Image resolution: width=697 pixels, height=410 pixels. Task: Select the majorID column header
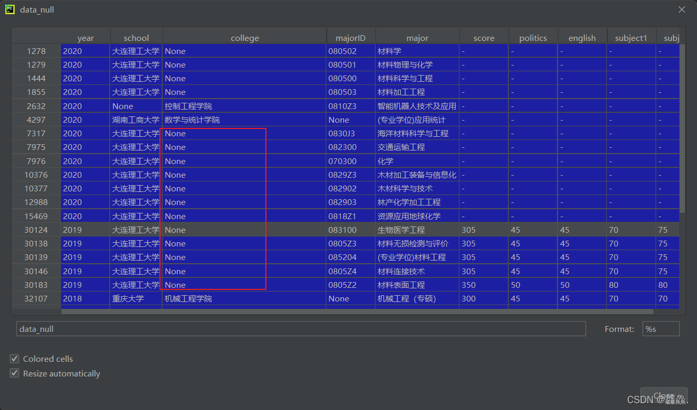tap(351, 38)
